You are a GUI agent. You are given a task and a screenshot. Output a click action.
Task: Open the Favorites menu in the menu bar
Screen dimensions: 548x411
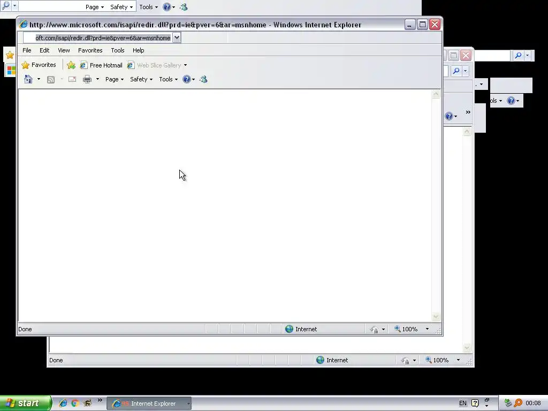[90, 50]
